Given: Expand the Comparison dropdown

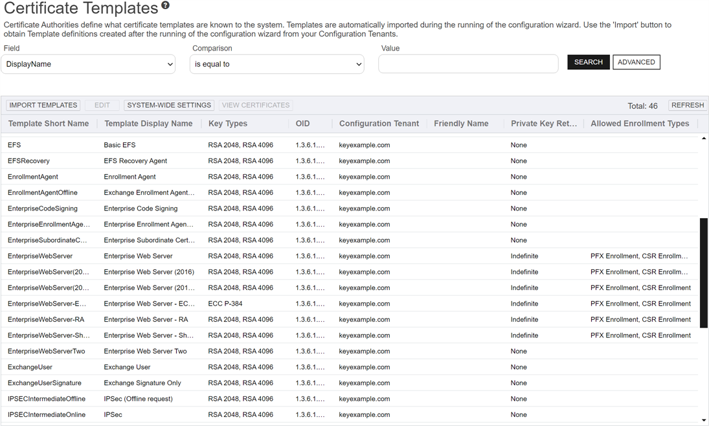Looking at the screenshot, I should pyautogui.click(x=277, y=64).
